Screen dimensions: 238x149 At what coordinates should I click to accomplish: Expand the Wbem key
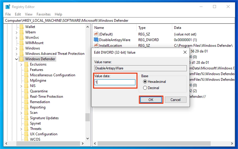click(17, 32)
